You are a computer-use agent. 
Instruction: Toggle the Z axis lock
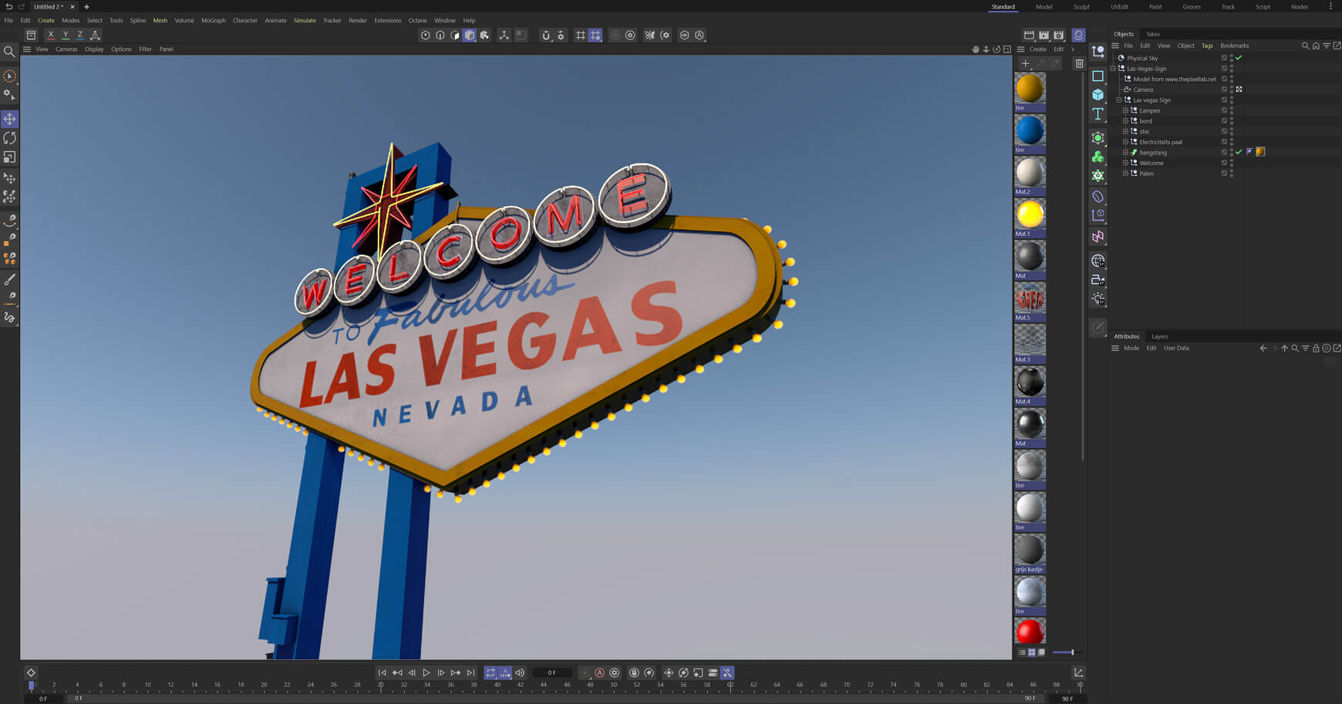click(x=80, y=35)
